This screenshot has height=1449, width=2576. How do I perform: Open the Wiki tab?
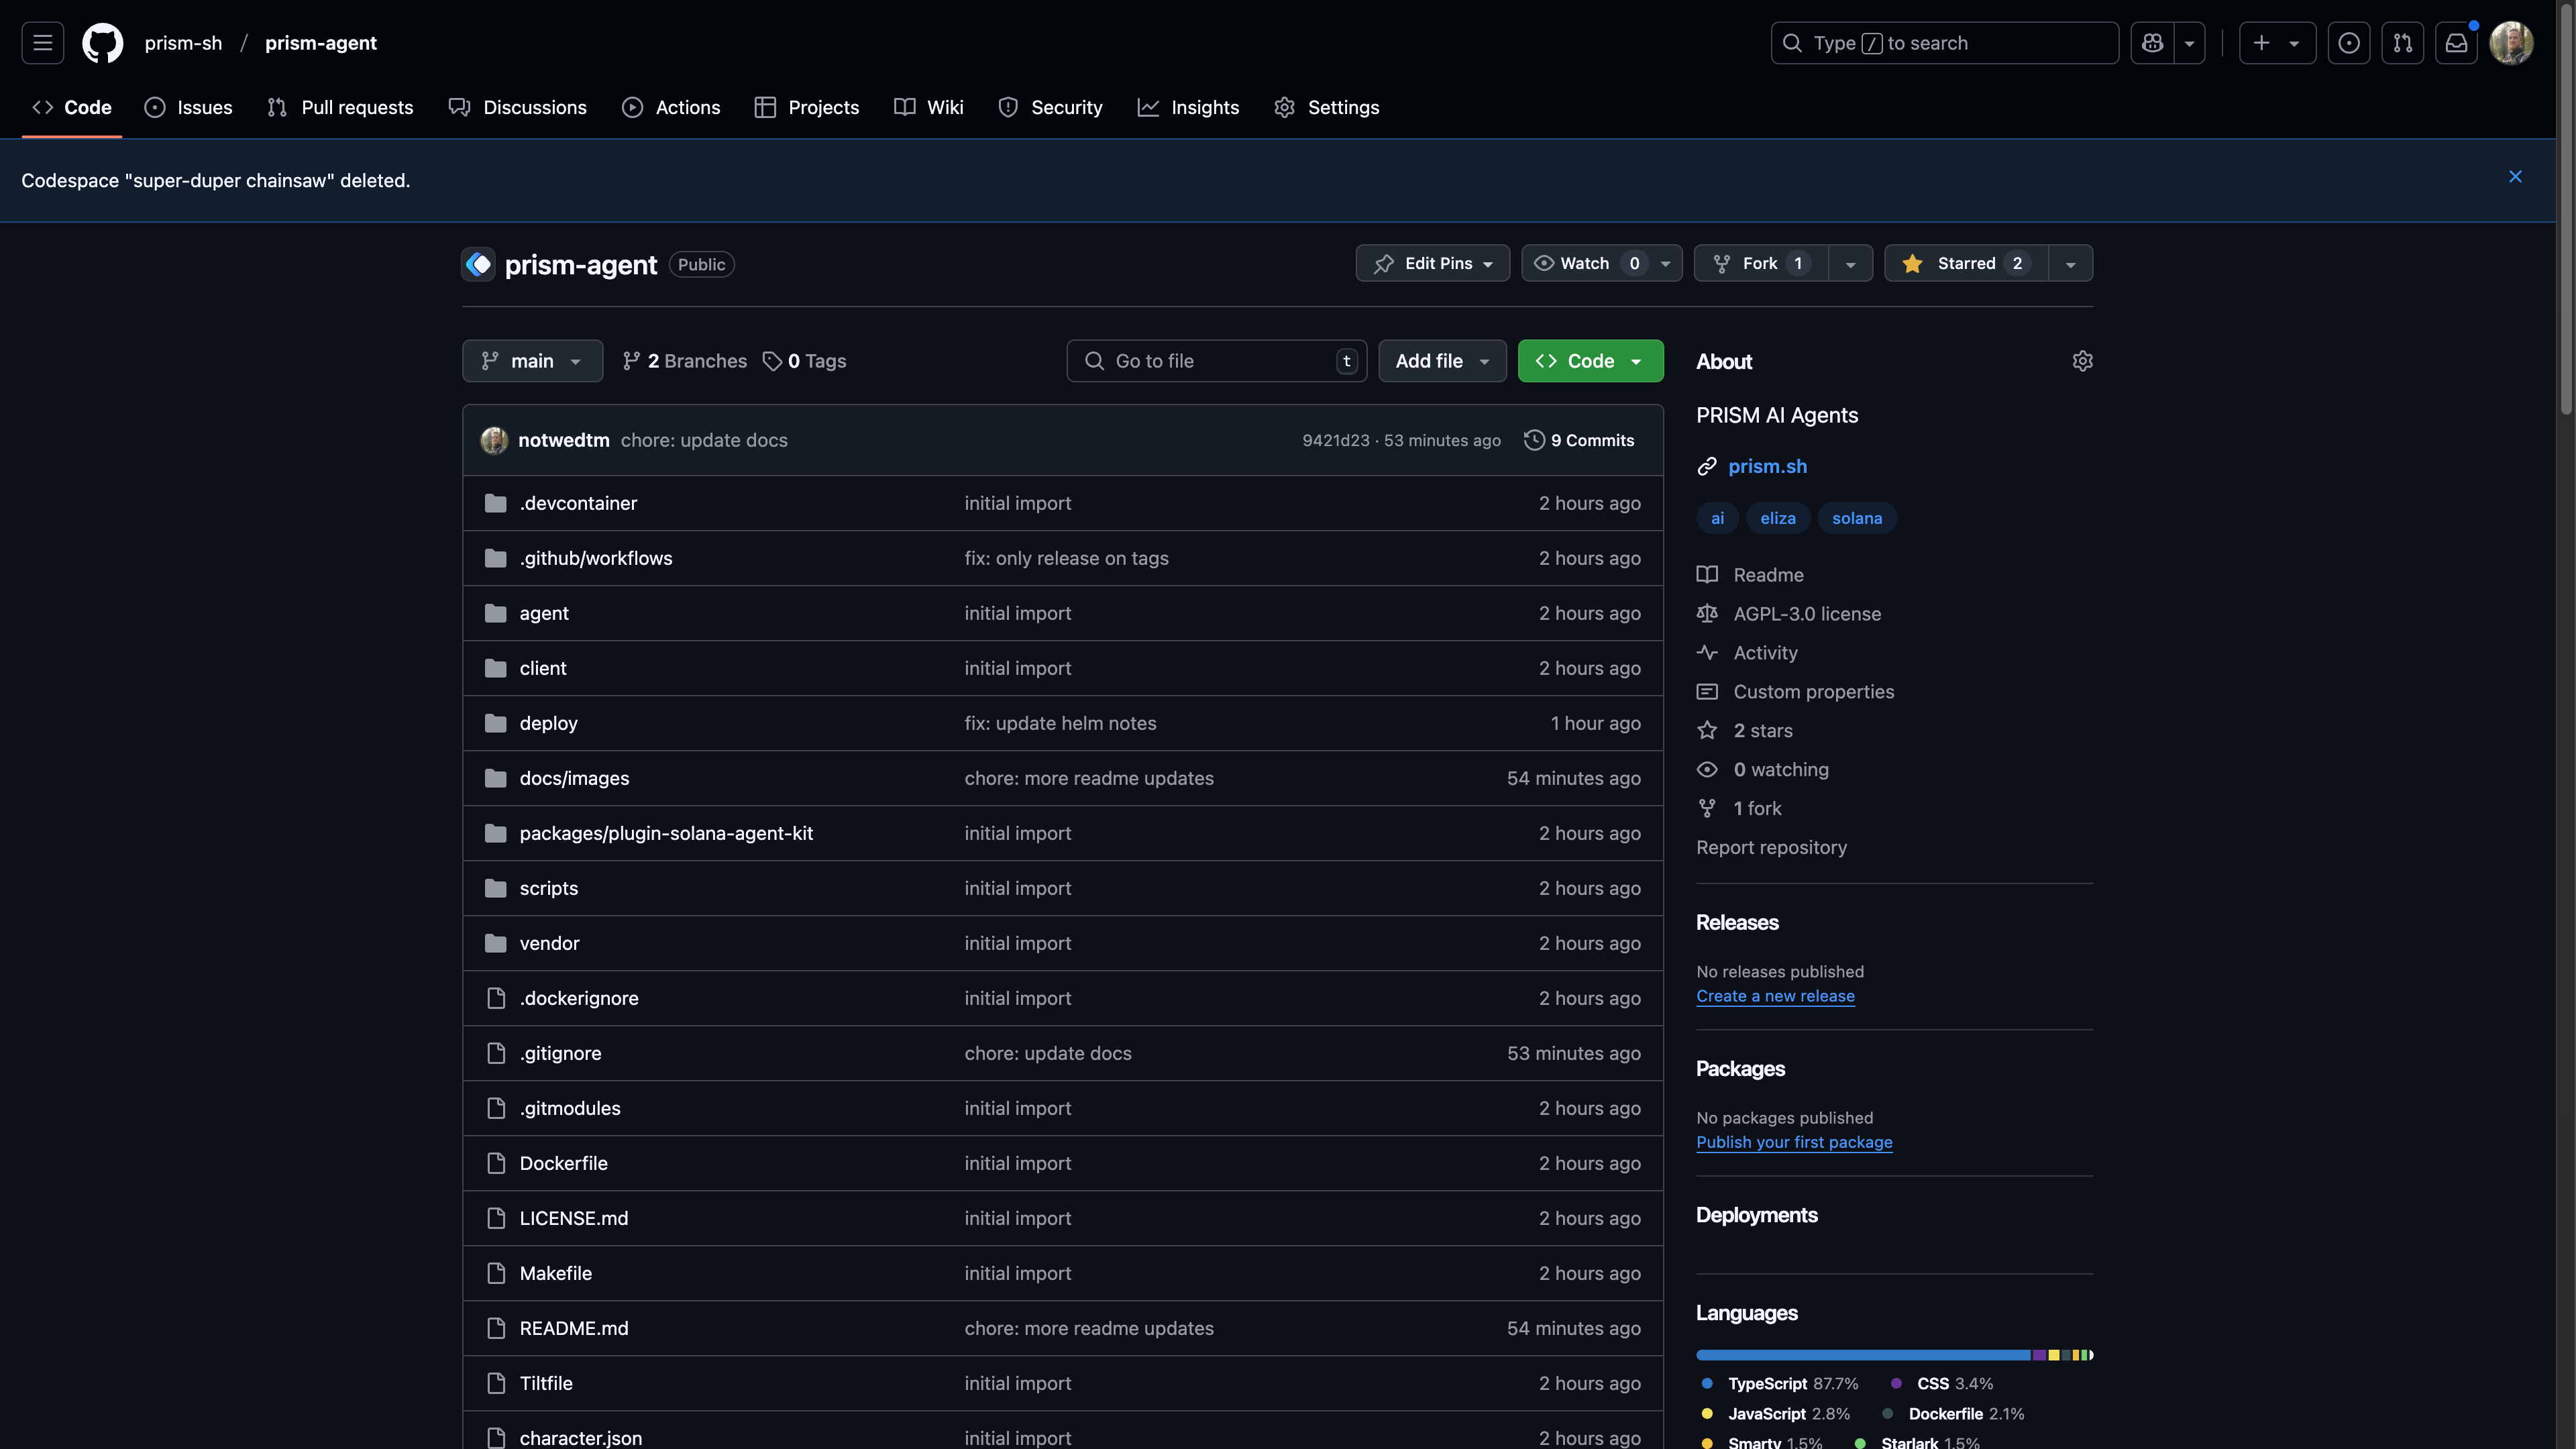pos(928,107)
